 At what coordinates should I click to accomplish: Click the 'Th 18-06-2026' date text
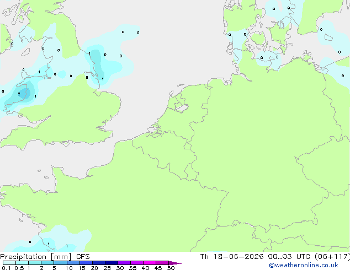pos(232,257)
